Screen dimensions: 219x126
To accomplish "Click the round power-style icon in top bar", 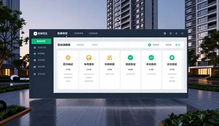I will (170, 34).
